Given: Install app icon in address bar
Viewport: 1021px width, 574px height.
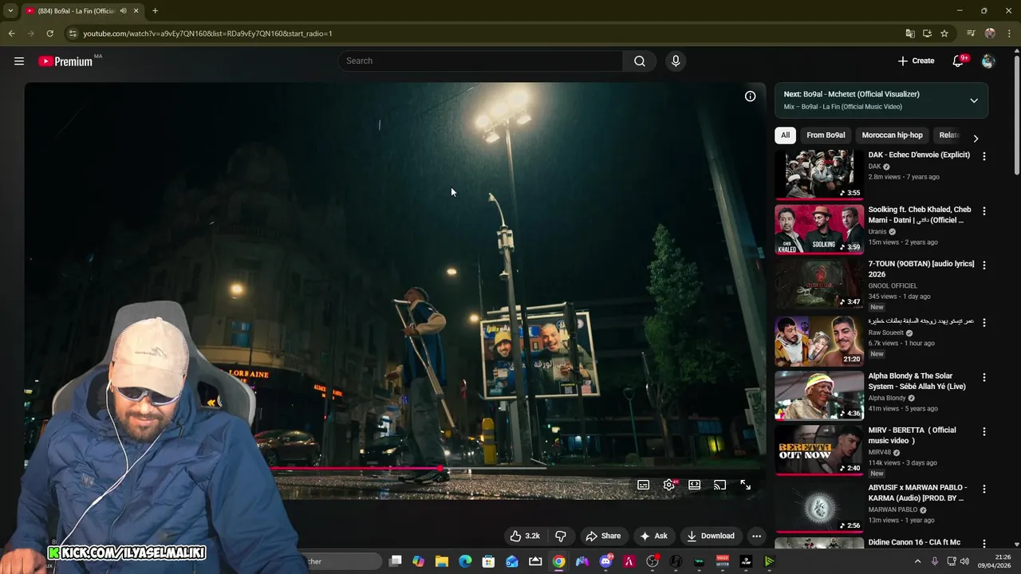Looking at the screenshot, I should [x=927, y=33].
